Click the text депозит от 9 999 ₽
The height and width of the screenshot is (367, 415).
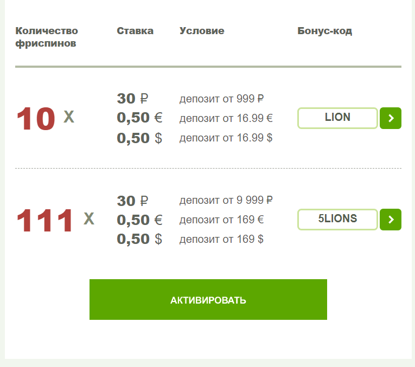coord(226,200)
